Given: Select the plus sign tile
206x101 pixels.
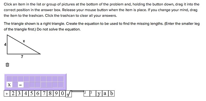Looking at the screenshot, I should (7, 94).
